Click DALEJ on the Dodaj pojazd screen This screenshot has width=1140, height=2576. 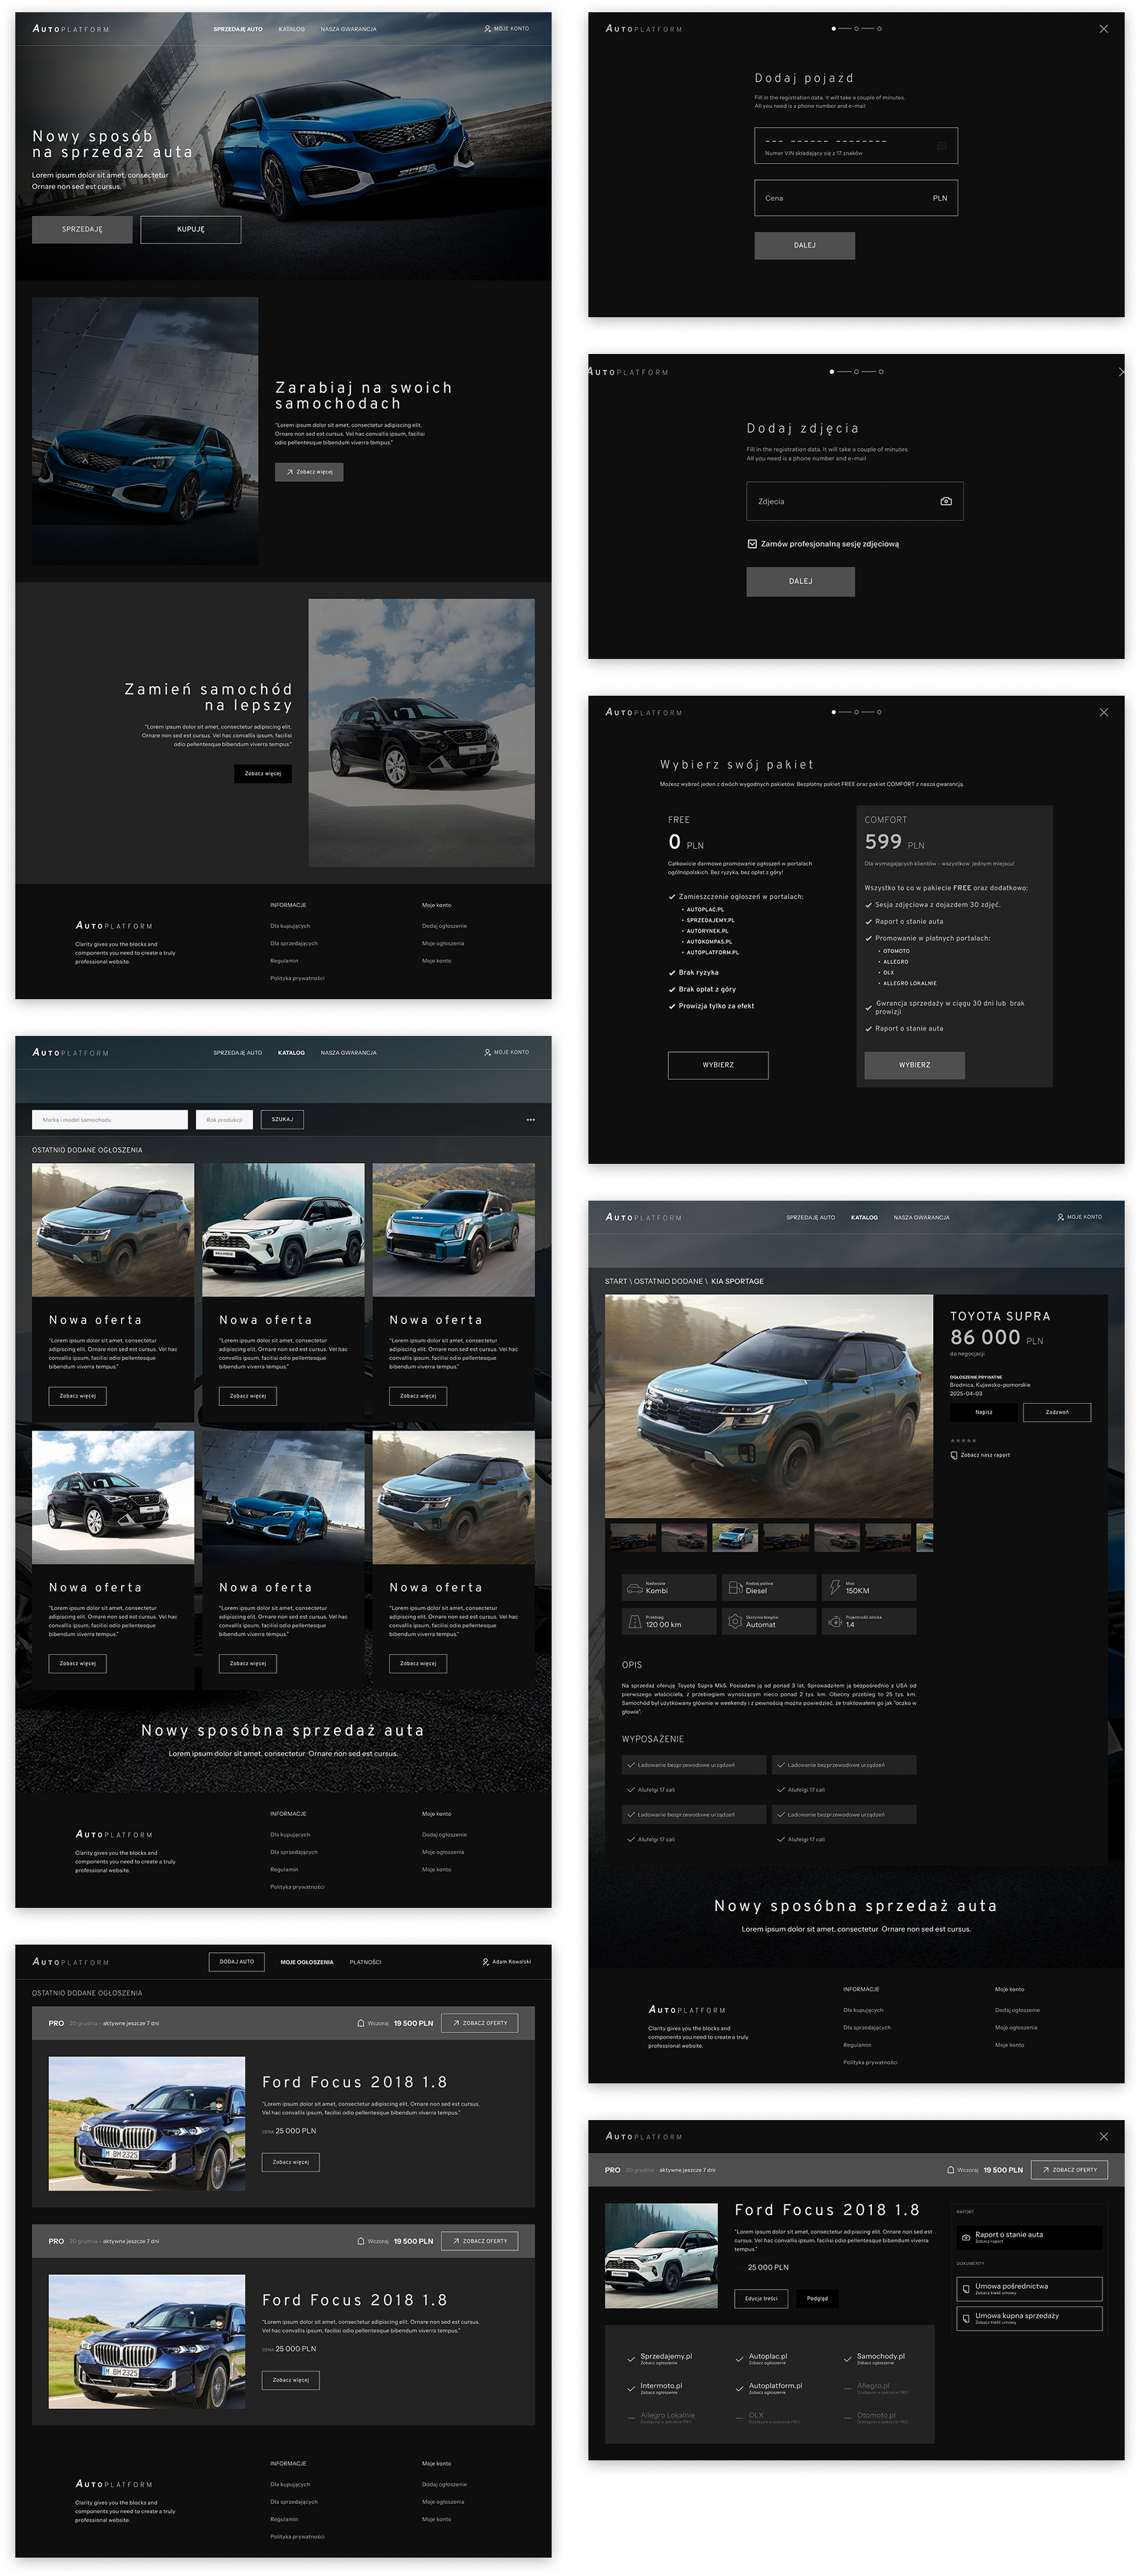[x=804, y=245]
